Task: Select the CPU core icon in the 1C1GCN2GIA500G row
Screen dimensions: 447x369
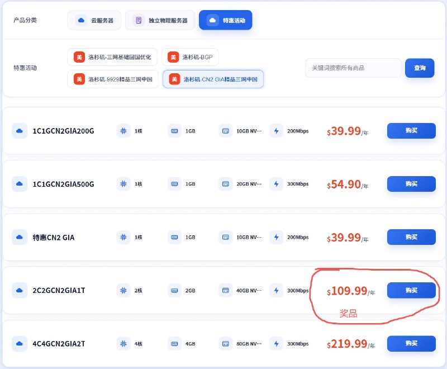Action: coord(123,184)
